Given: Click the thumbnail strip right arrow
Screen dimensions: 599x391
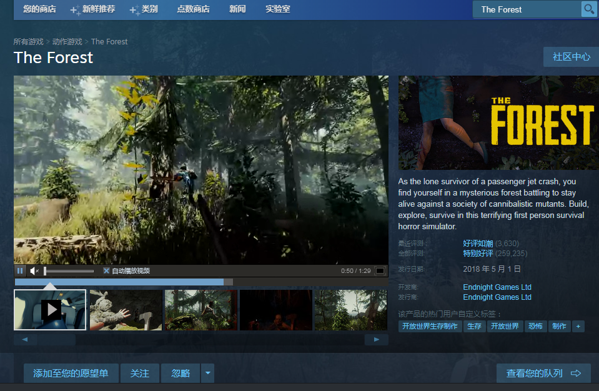Looking at the screenshot, I should point(376,339).
